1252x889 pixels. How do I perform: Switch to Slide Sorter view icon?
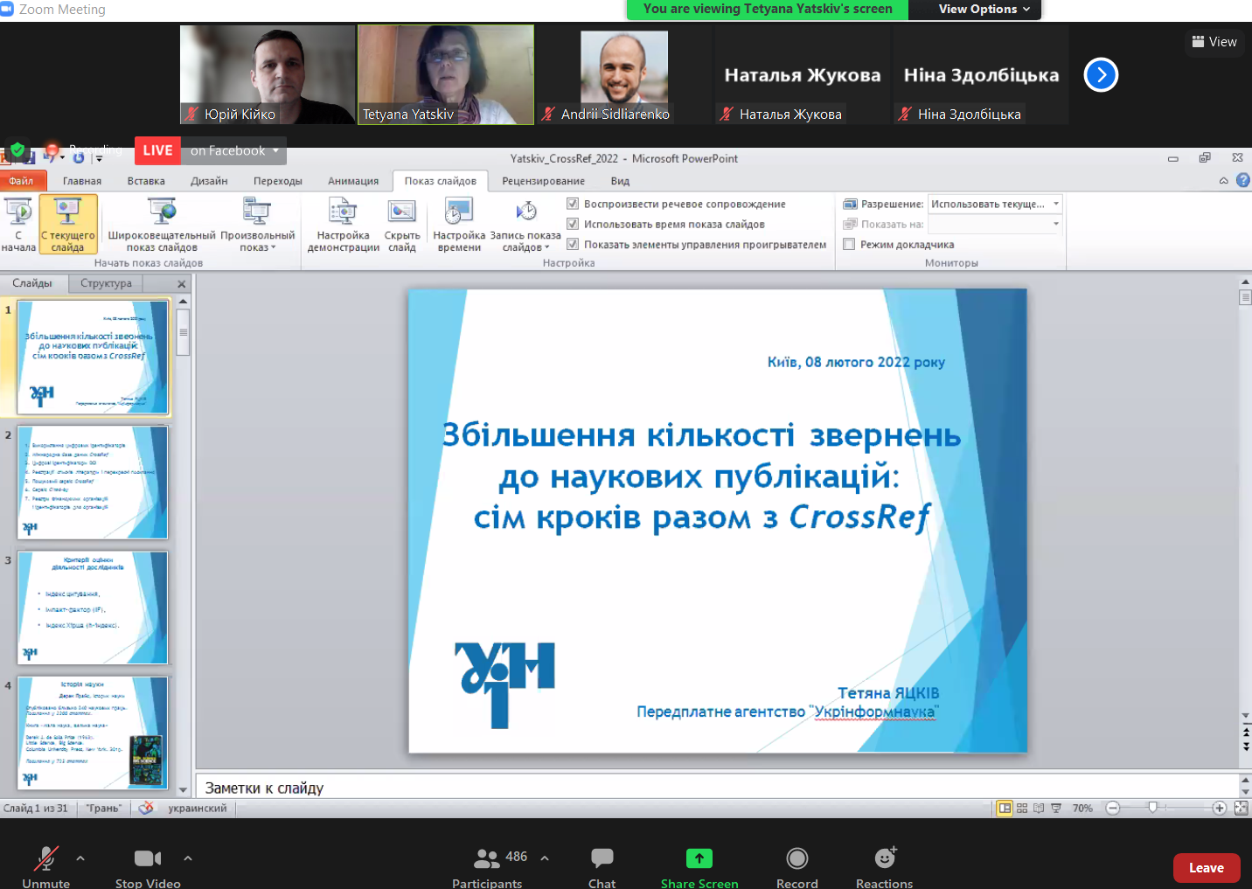click(1022, 809)
